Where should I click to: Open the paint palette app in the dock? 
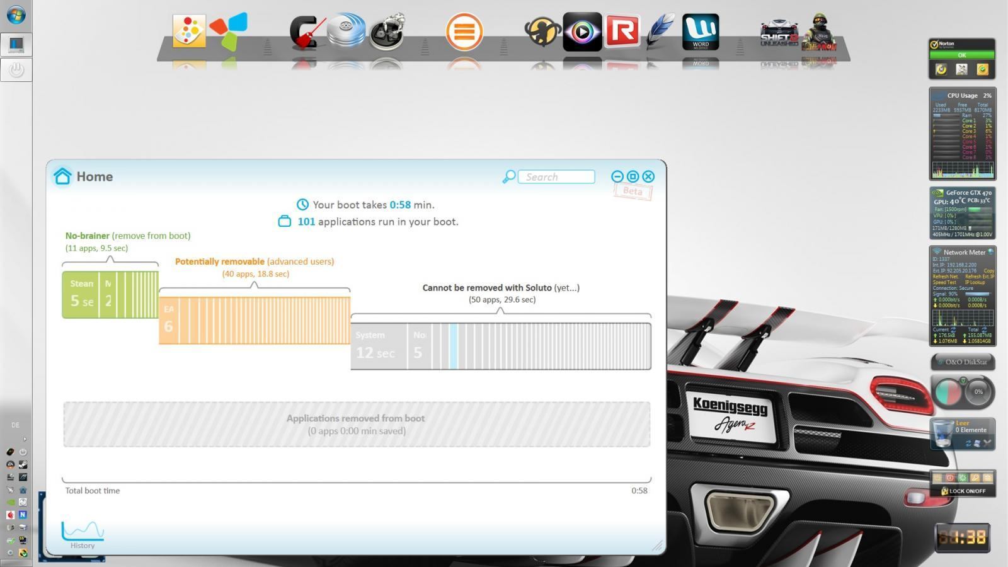188,31
